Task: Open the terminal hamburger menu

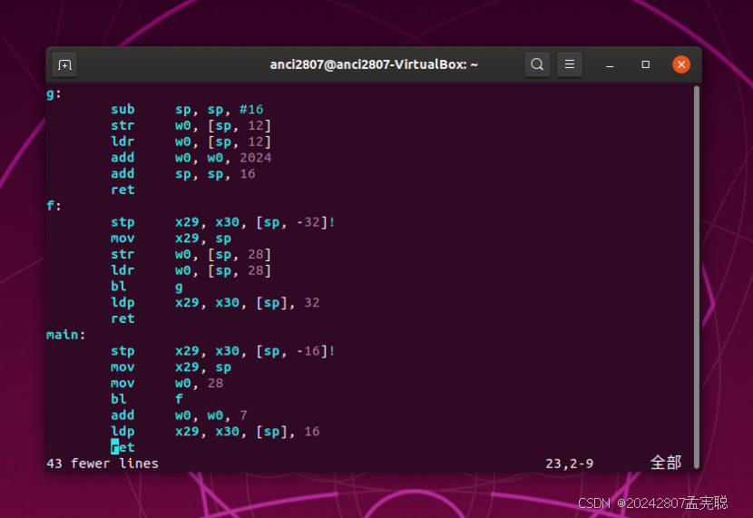Action: [x=570, y=64]
